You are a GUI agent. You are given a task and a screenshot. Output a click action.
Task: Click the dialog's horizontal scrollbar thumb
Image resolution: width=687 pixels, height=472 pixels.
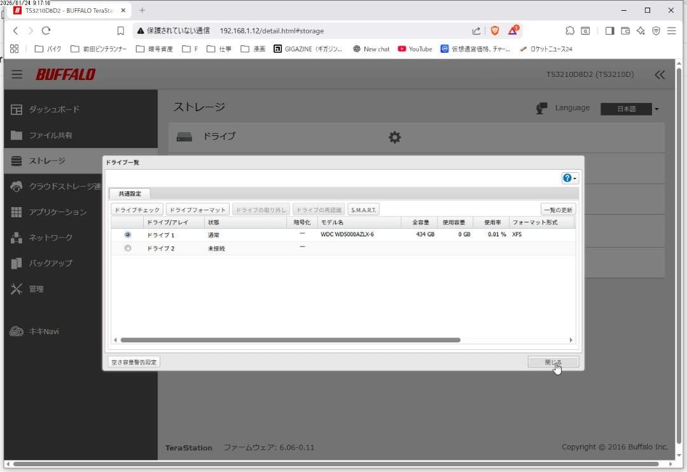pos(291,340)
